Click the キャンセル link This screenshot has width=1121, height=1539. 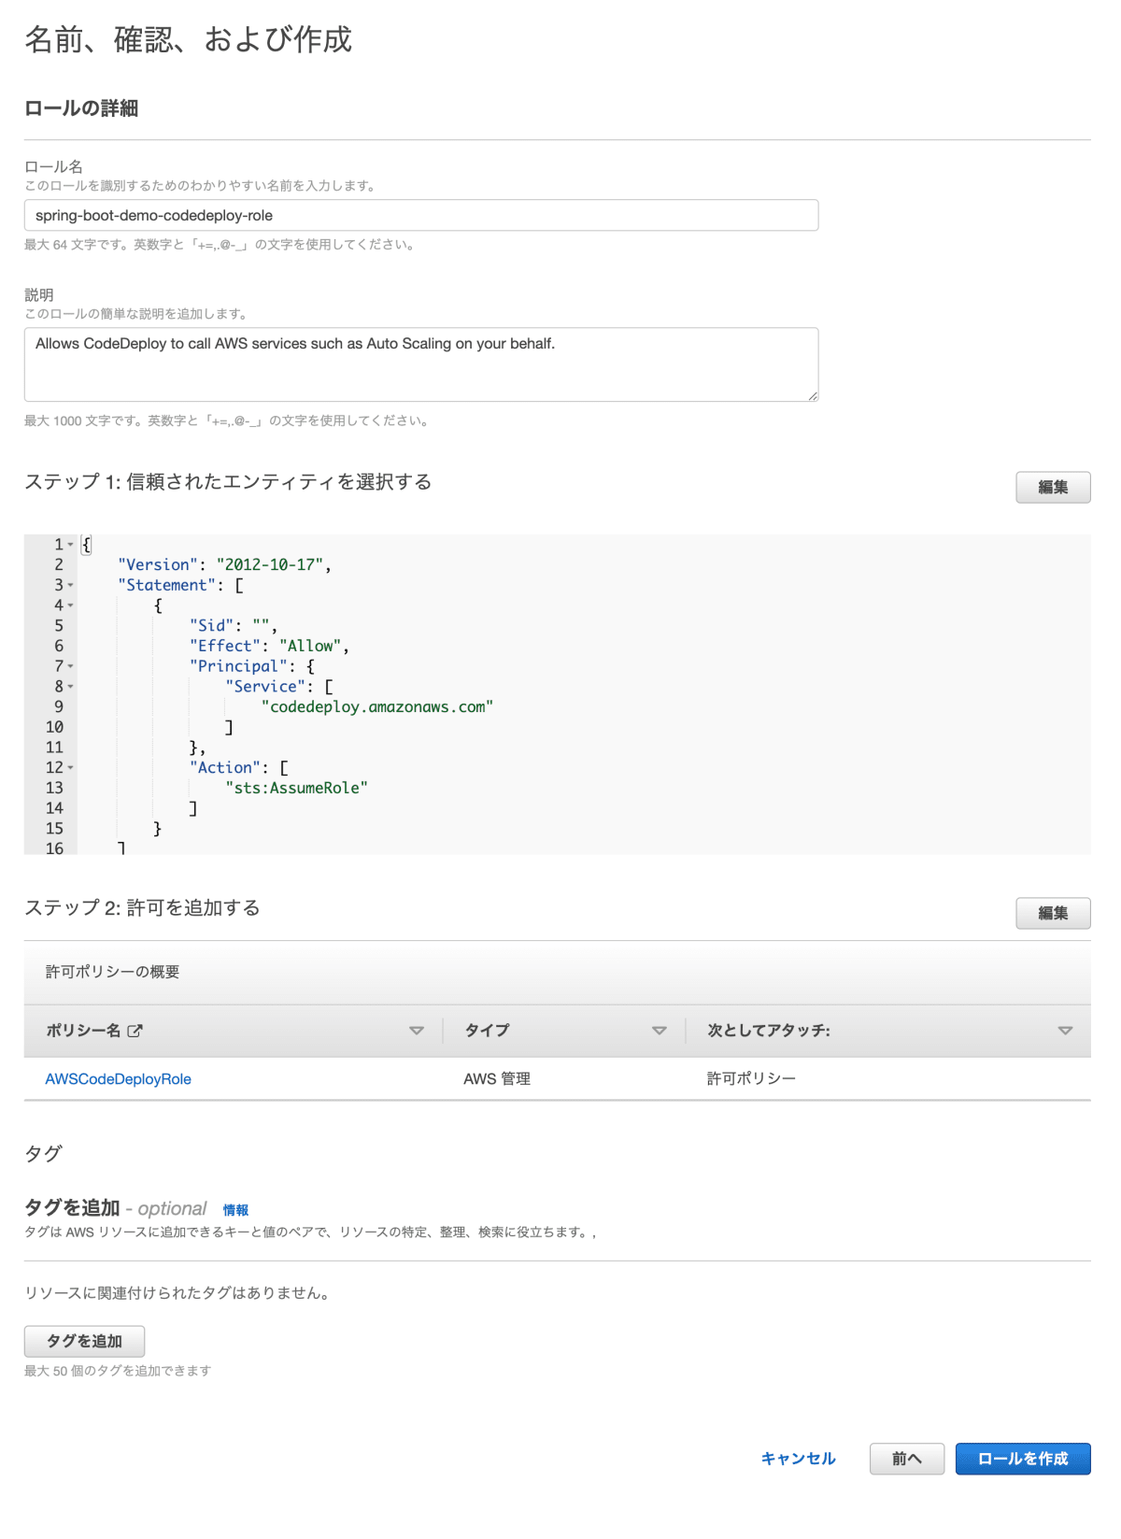pyautogui.click(x=798, y=1459)
